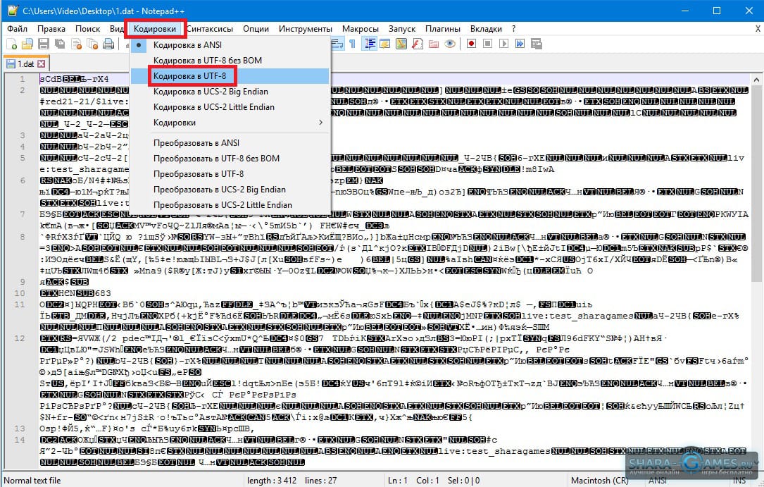The image size is (764, 487).
Task: Run macro multiple times icon
Action: pyautogui.click(x=520, y=44)
